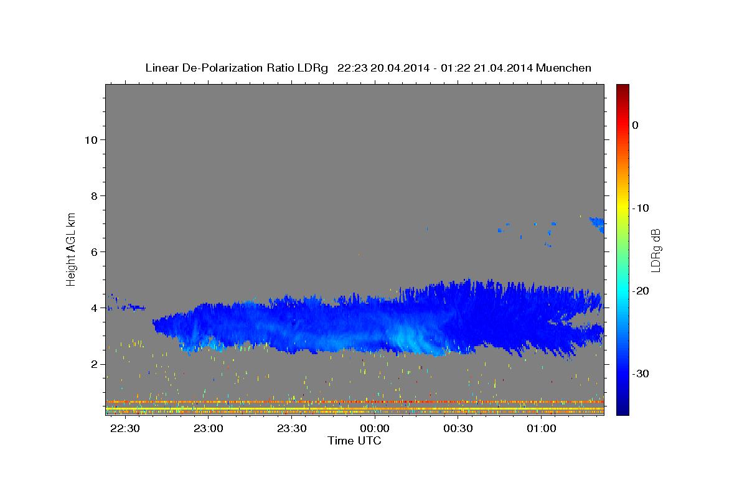Click the 01:00 time axis label
The width and height of the screenshot is (747, 498).
click(542, 428)
